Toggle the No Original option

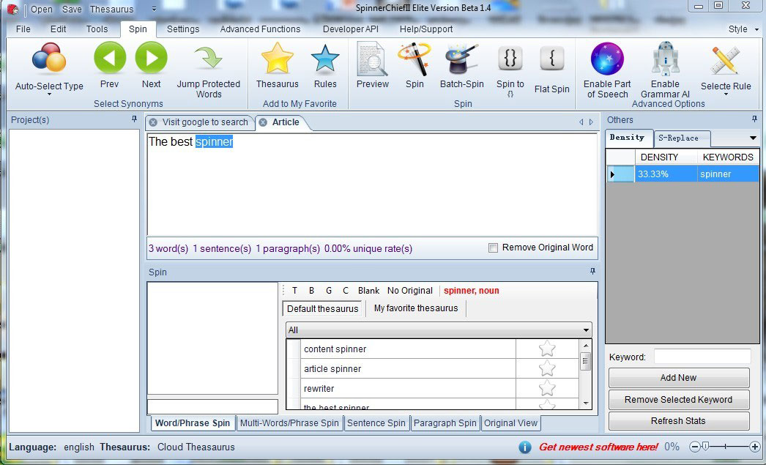pyautogui.click(x=410, y=291)
